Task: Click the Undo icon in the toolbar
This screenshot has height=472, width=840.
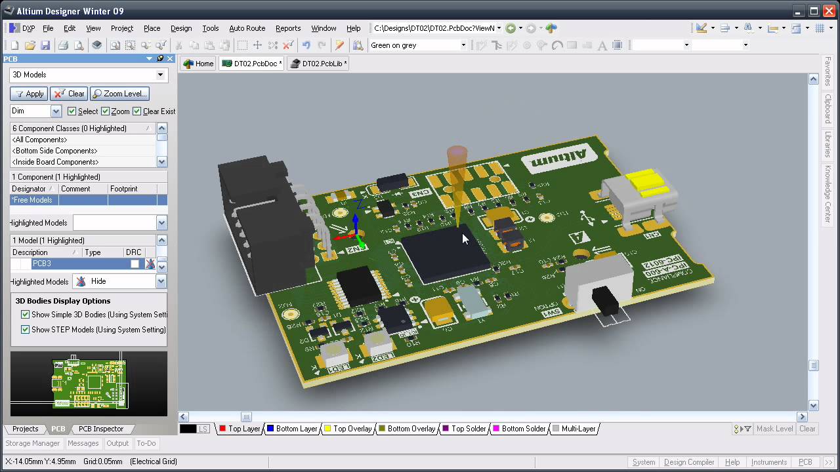Action: tap(307, 45)
